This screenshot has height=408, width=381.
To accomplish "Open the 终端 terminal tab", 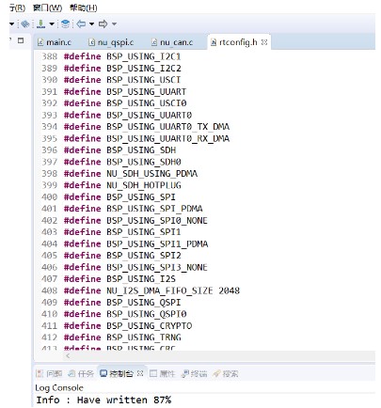I will point(195,373).
